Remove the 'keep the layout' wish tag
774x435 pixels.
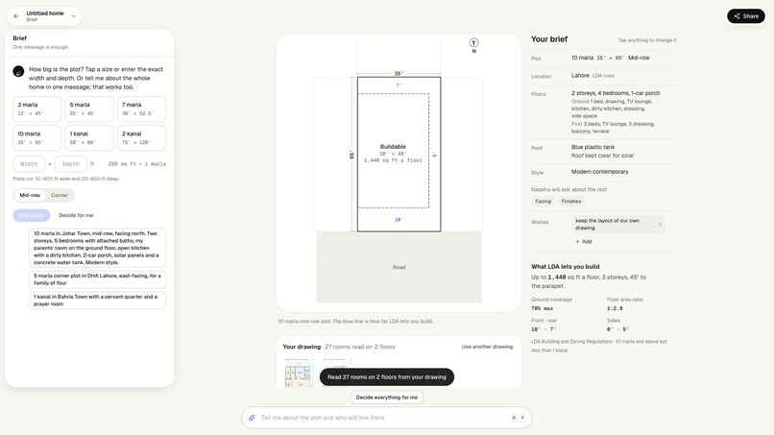(x=660, y=224)
